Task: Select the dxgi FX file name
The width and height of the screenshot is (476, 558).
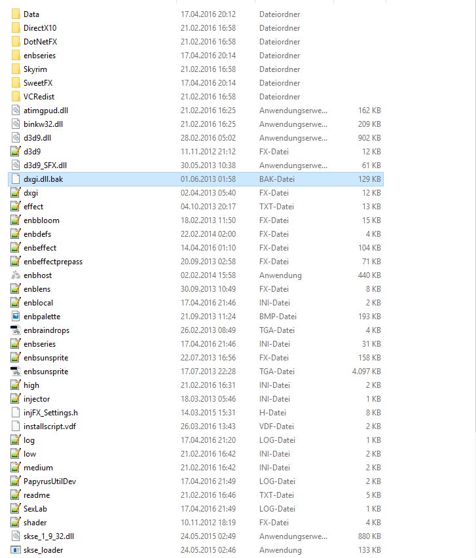Action: [31, 193]
